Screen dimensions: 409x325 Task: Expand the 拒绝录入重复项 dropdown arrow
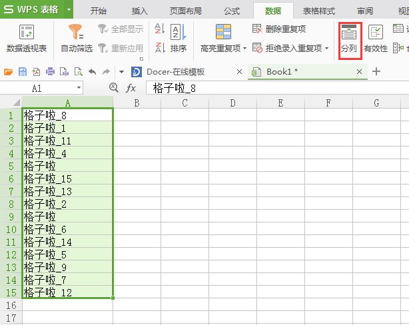[x=326, y=49]
